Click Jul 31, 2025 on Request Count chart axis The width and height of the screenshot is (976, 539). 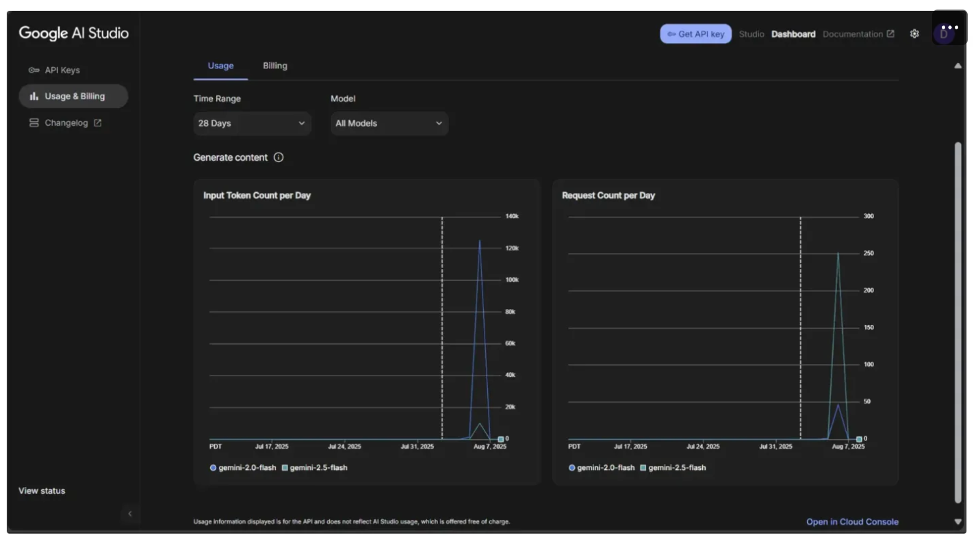click(775, 447)
